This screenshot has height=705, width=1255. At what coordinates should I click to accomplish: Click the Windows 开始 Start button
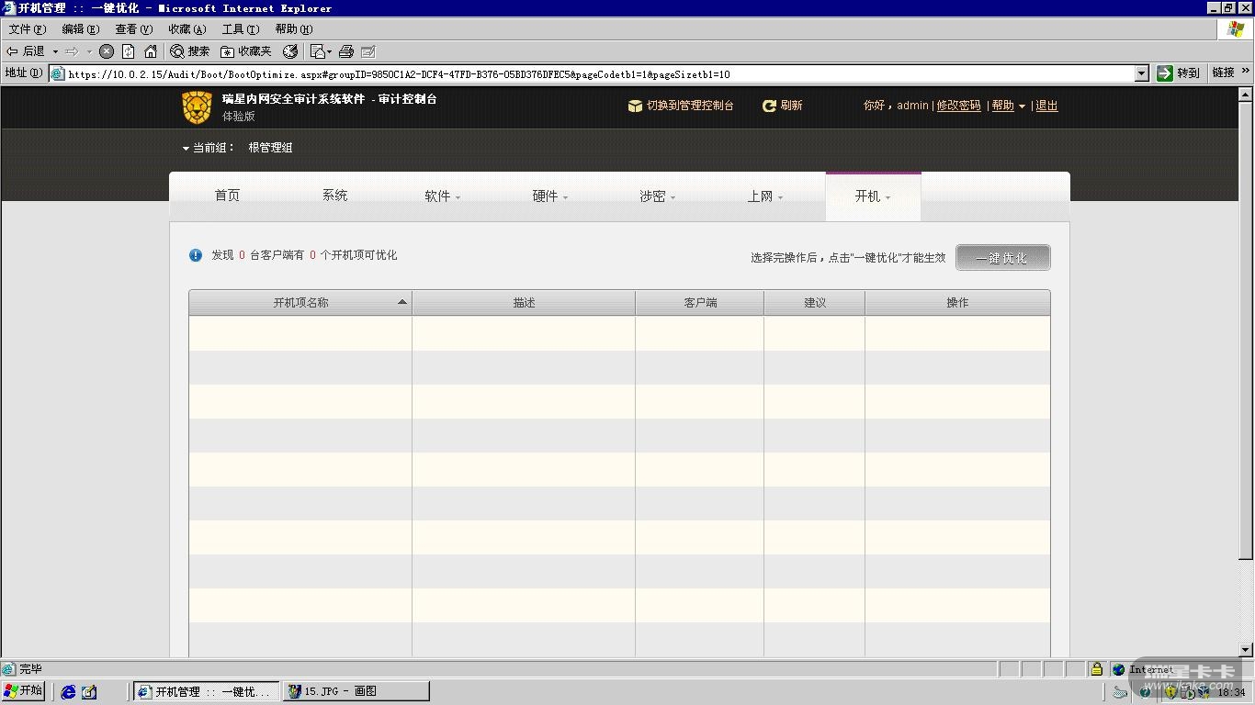[x=24, y=691]
